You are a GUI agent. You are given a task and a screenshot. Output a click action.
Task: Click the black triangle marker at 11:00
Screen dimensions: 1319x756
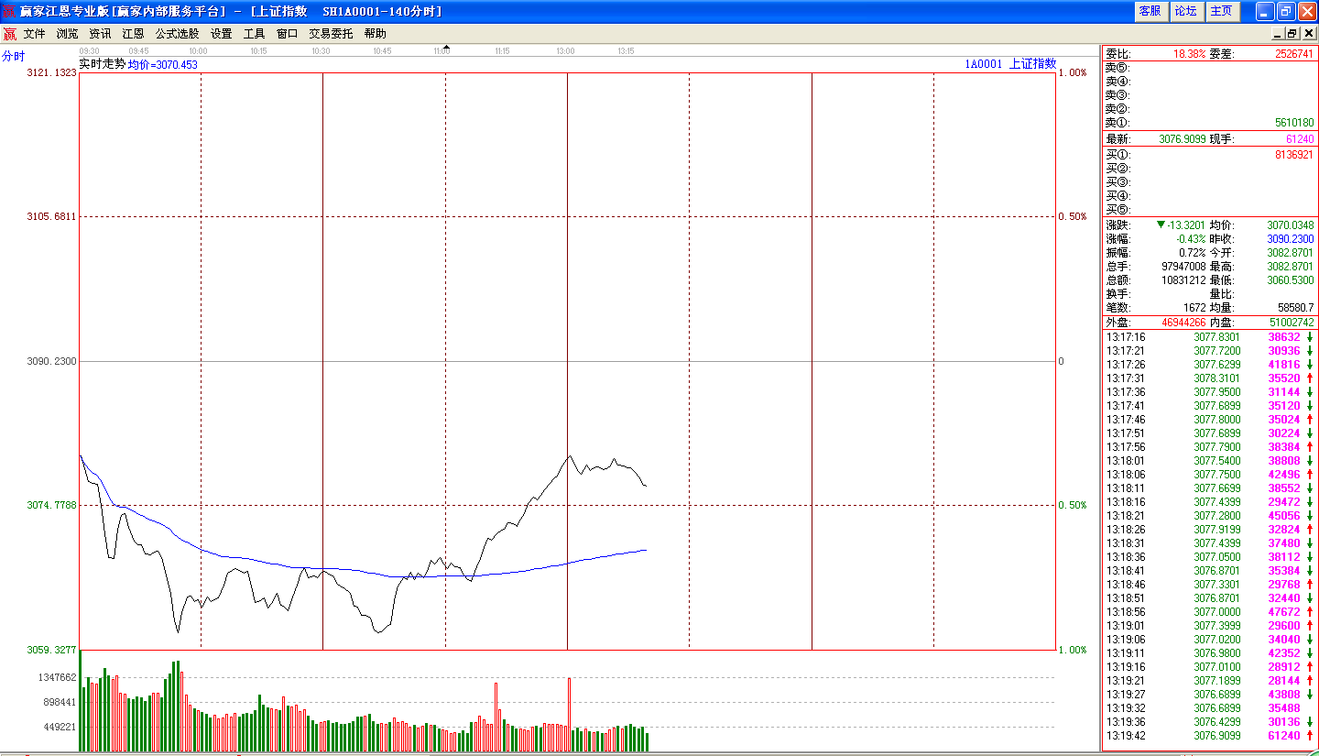pyautogui.click(x=446, y=46)
